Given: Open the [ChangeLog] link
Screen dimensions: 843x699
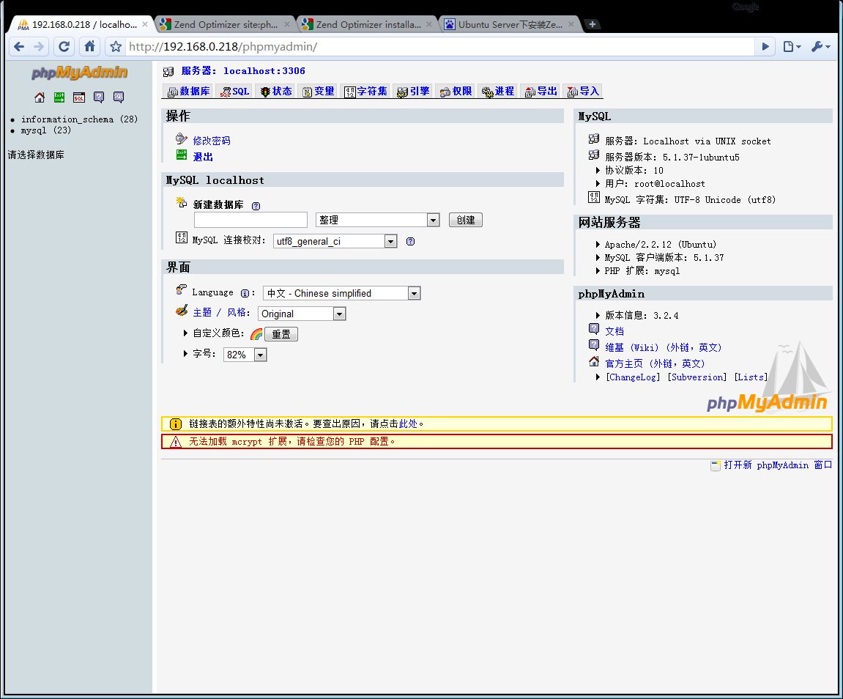Looking at the screenshot, I should (633, 377).
